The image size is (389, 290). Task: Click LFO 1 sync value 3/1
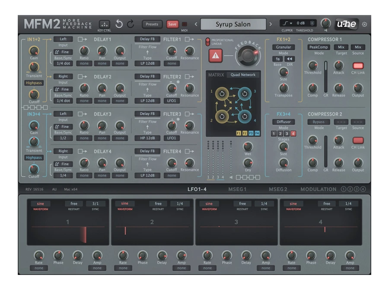[x=96, y=203]
